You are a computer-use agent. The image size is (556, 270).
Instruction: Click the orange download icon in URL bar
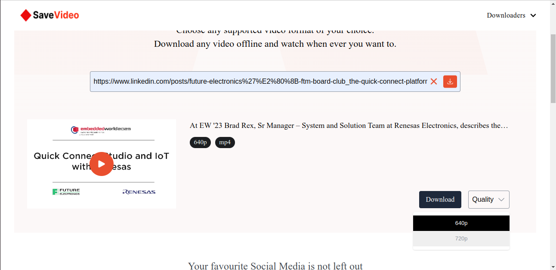450,82
